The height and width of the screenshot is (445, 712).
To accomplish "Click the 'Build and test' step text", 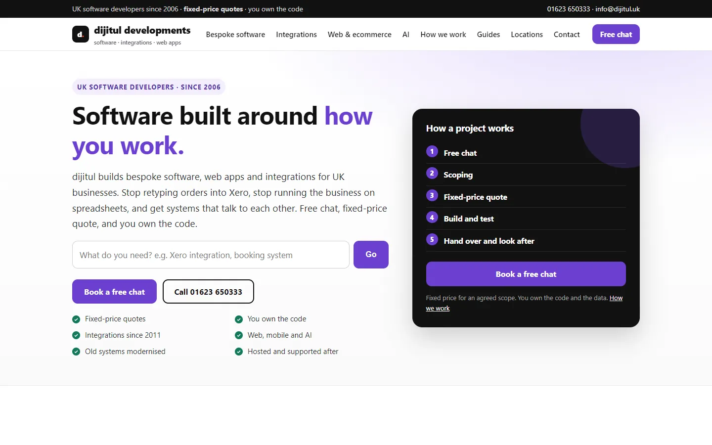I will (x=469, y=219).
